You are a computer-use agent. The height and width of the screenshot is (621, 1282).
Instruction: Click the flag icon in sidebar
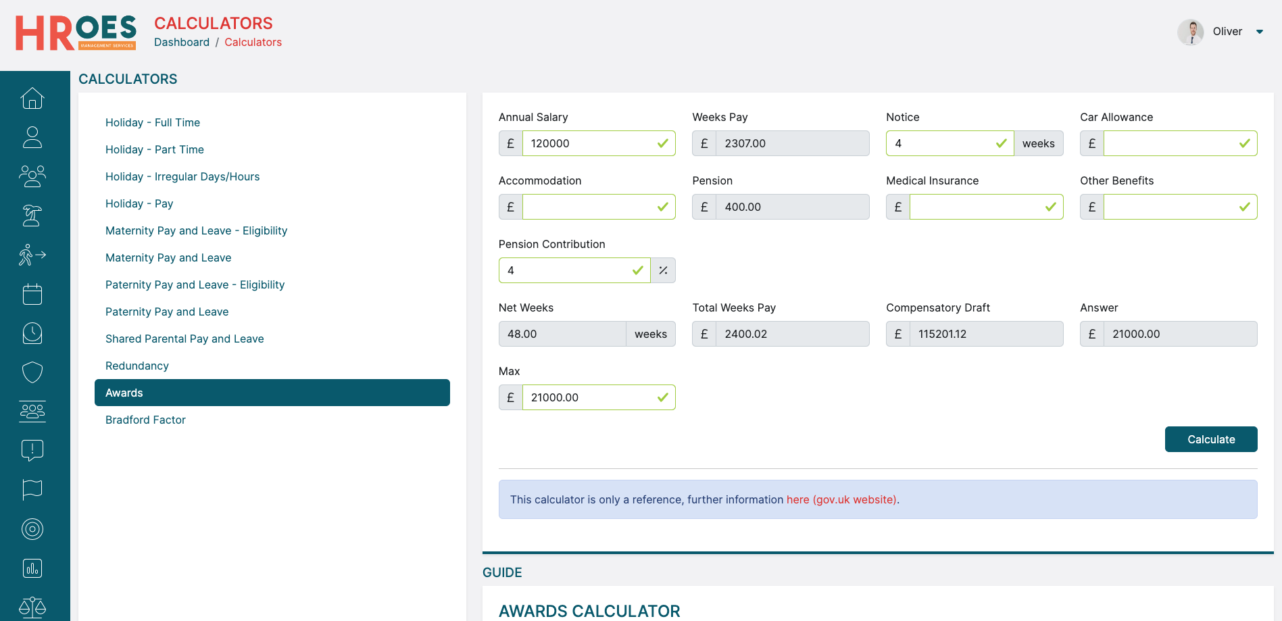pyautogui.click(x=32, y=489)
